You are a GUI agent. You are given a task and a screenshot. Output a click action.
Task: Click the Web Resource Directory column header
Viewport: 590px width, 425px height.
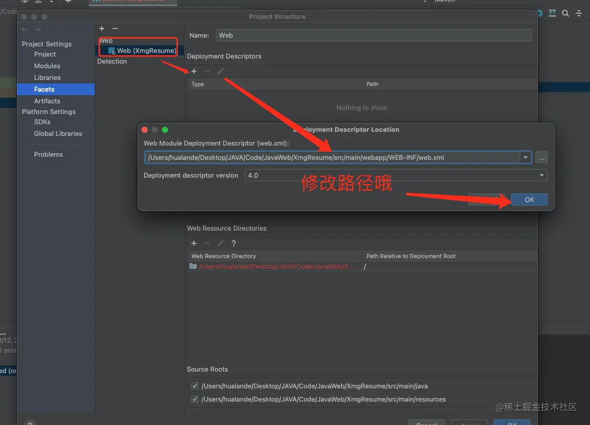275,256
